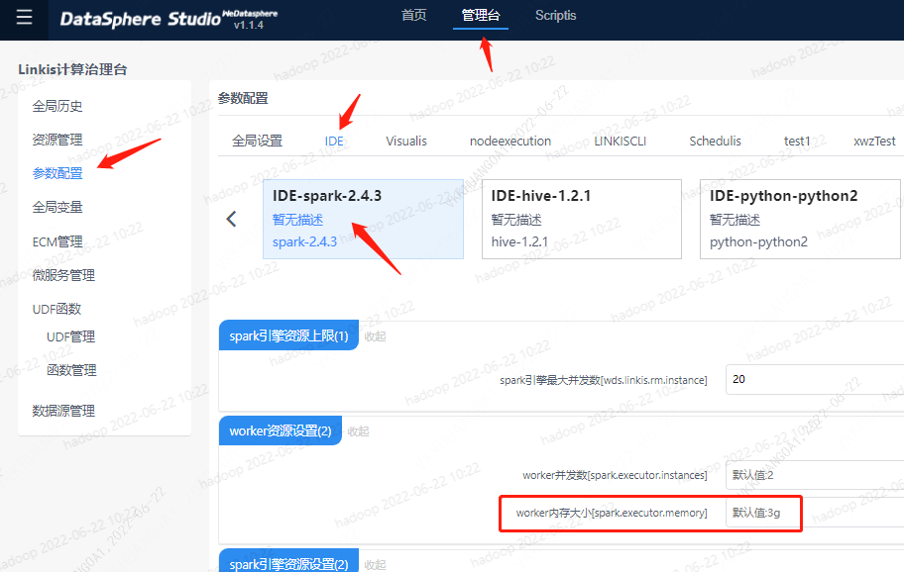Collapse the spark引擎资源上限 section via 收起

[375, 336]
